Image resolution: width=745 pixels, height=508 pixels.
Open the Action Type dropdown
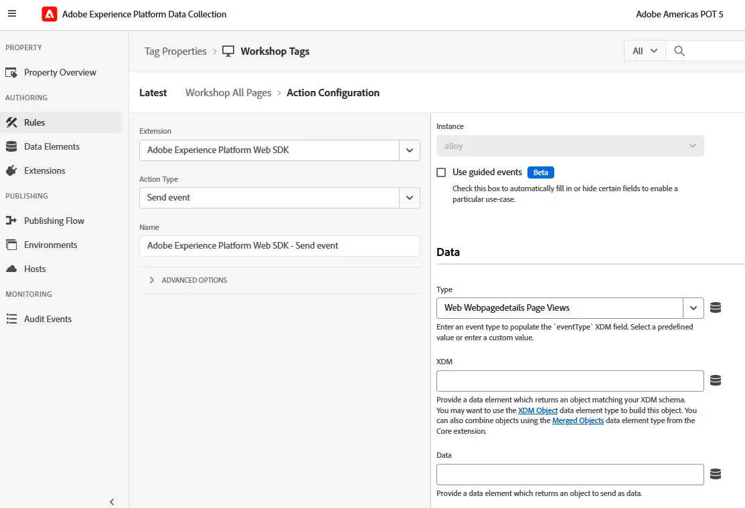(x=410, y=198)
